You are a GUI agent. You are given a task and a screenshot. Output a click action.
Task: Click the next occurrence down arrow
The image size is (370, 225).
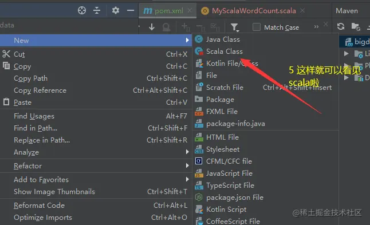152,27
